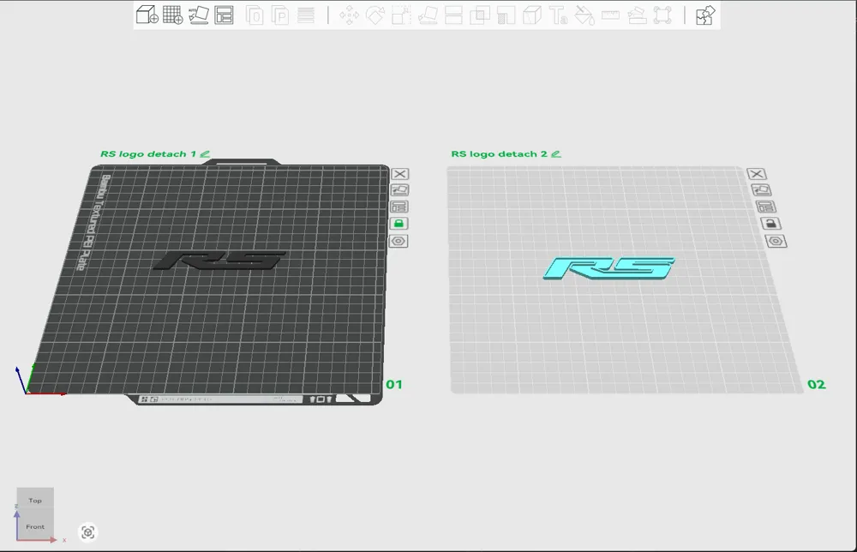This screenshot has height=552, width=857.
Task: Select the Support painting tool
Action: coord(506,15)
